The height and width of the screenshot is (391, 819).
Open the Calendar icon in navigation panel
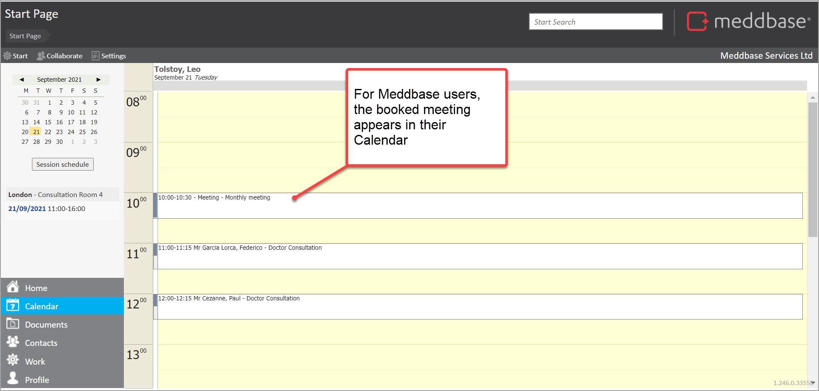point(13,305)
